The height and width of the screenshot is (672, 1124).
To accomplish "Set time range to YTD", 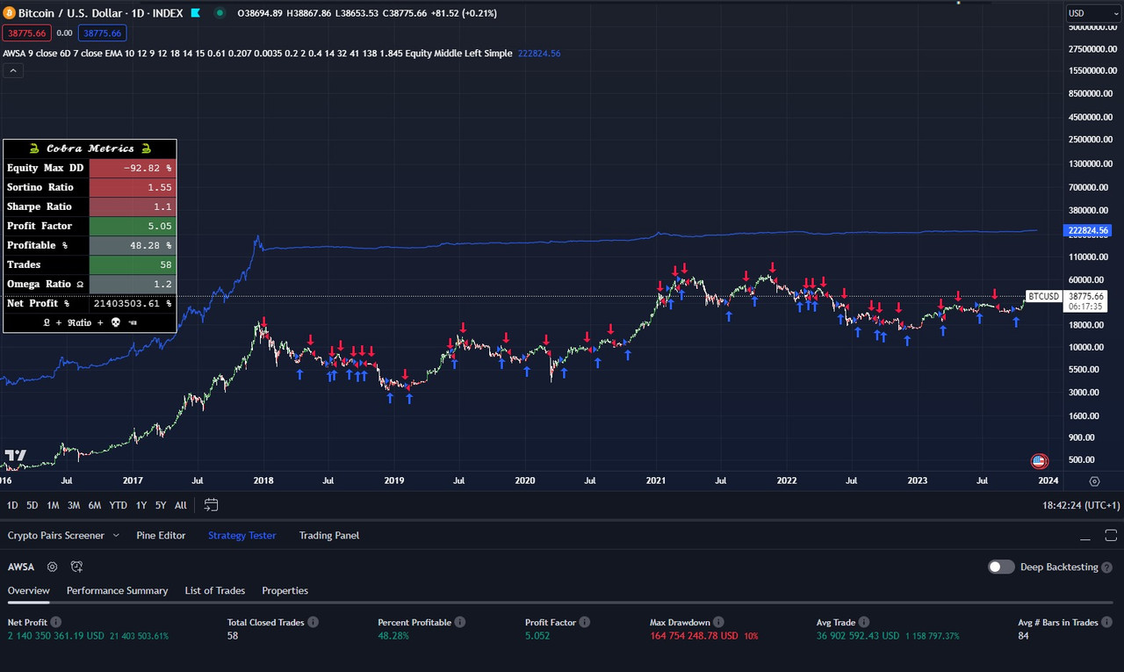I will (x=119, y=505).
